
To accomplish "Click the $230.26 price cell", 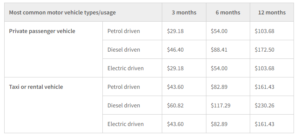I will [272, 105].
